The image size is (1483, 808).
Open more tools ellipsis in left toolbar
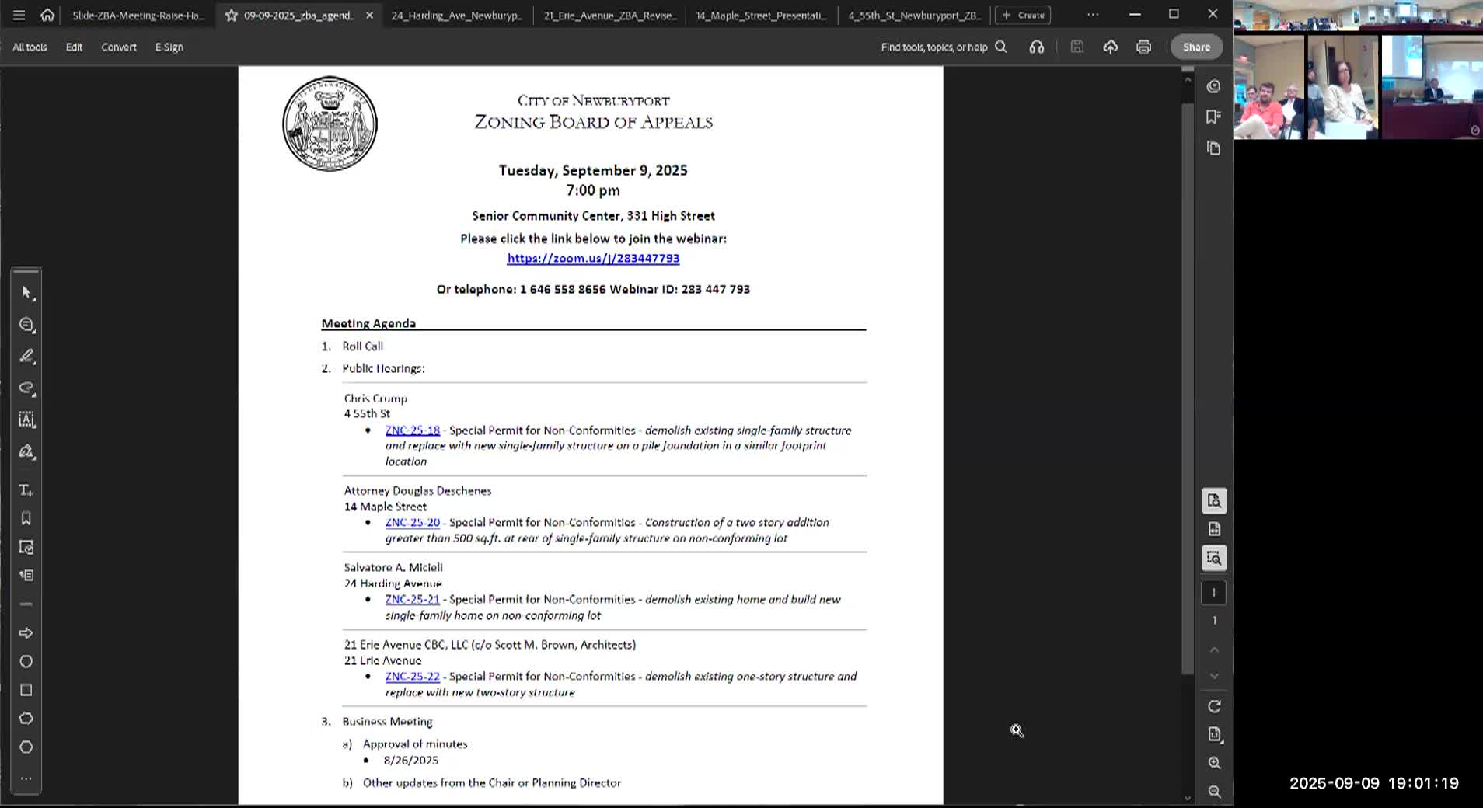click(26, 778)
